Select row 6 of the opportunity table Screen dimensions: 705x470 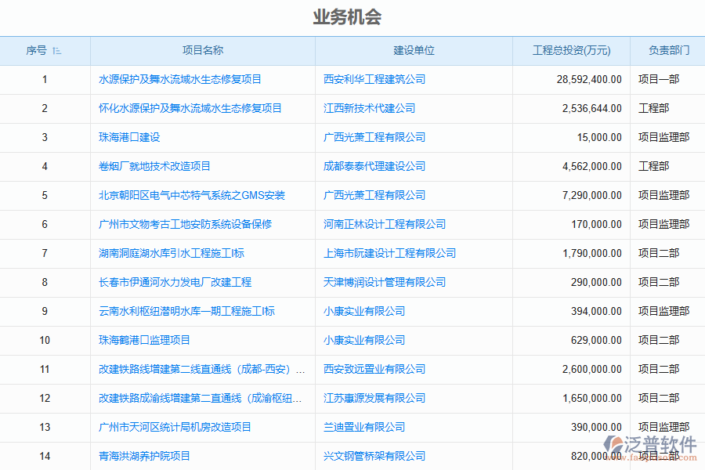point(45,224)
